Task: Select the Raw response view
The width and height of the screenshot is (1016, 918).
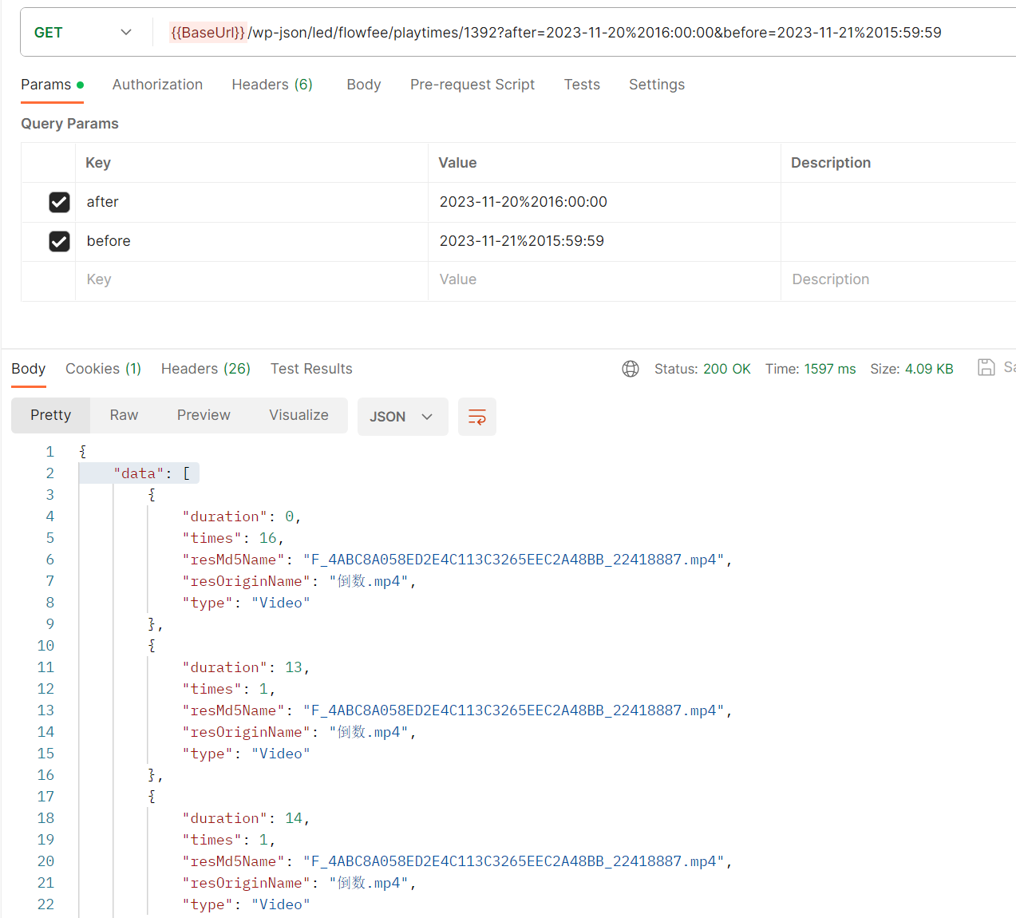Action: point(124,415)
